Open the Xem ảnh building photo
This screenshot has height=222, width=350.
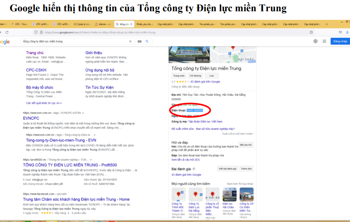189,54
